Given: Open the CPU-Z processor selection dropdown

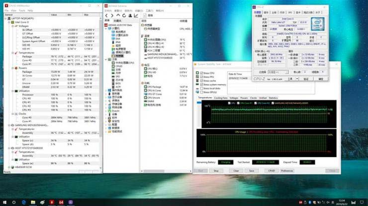Looking at the screenshot, I should (x=278, y=72).
